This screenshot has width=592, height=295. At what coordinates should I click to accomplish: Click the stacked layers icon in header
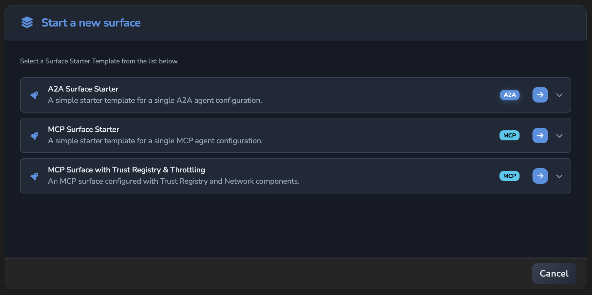[x=27, y=23]
